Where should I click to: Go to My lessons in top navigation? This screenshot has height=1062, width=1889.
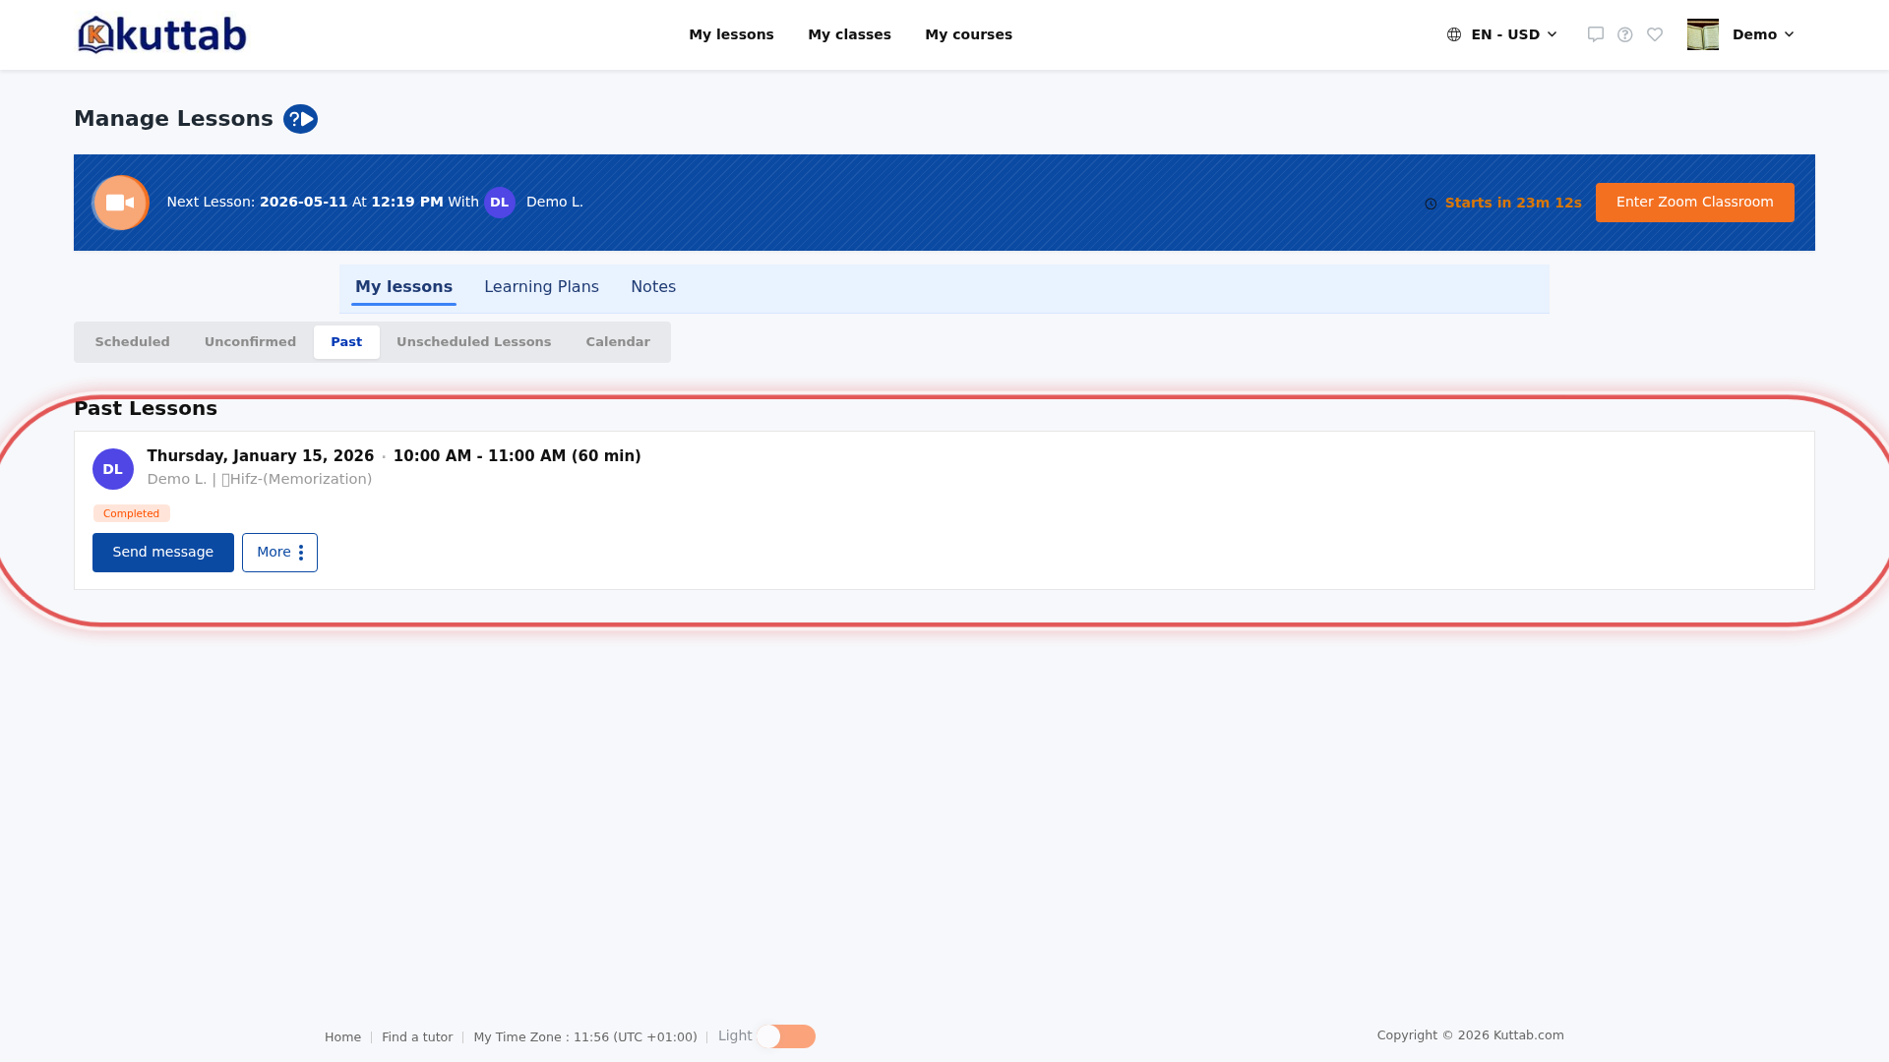point(731,34)
